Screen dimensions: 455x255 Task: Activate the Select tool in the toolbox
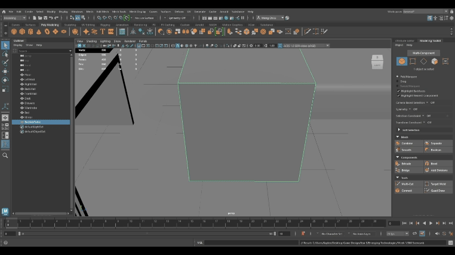(5, 45)
